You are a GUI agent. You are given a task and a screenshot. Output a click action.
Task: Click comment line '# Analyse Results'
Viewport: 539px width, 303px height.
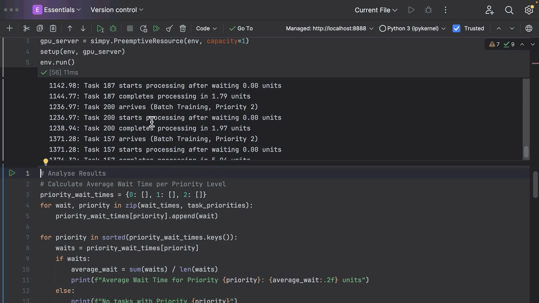tap(73, 173)
